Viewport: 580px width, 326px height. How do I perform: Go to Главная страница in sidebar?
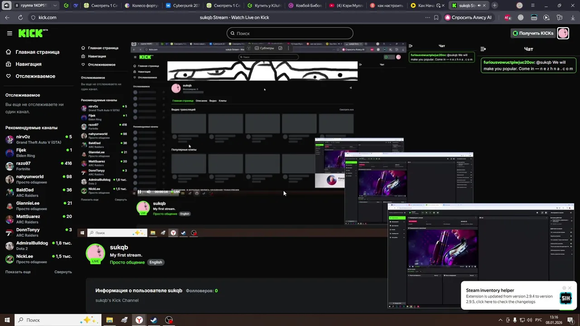click(33, 52)
